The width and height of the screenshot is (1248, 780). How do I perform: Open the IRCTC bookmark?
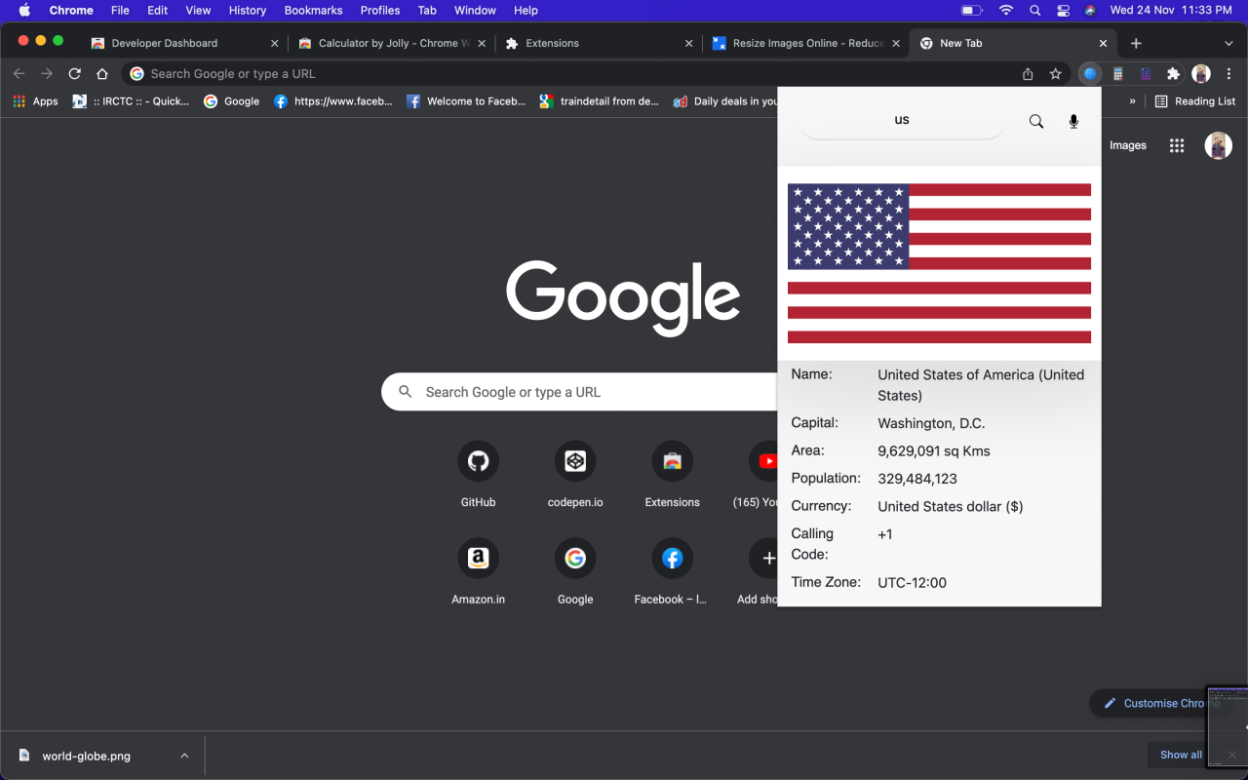click(x=131, y=101)
